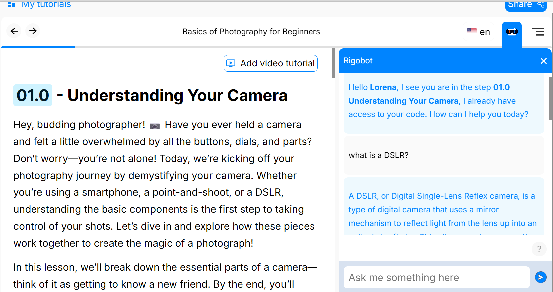Toggle the Rigobot assistant panel icon

click(x=512, y=32)
